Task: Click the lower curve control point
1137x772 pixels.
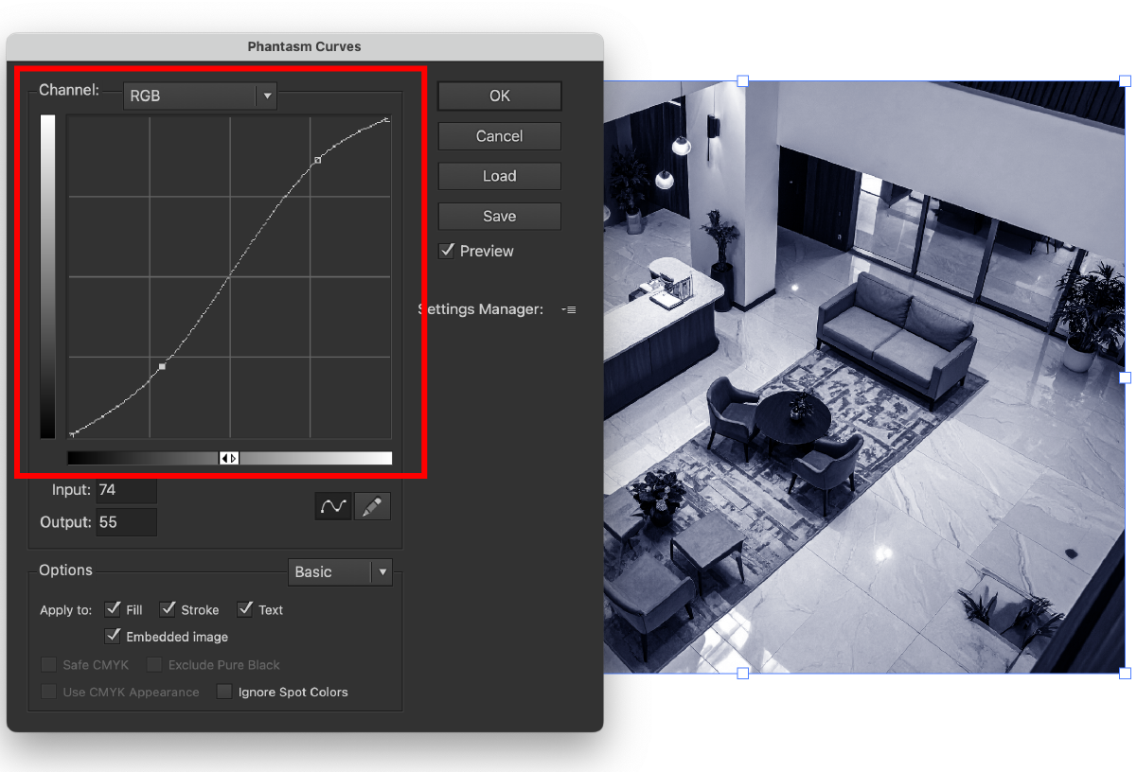Action: (x=162, y=365)
